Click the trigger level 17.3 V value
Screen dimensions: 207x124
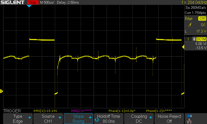tap(201, 31)
